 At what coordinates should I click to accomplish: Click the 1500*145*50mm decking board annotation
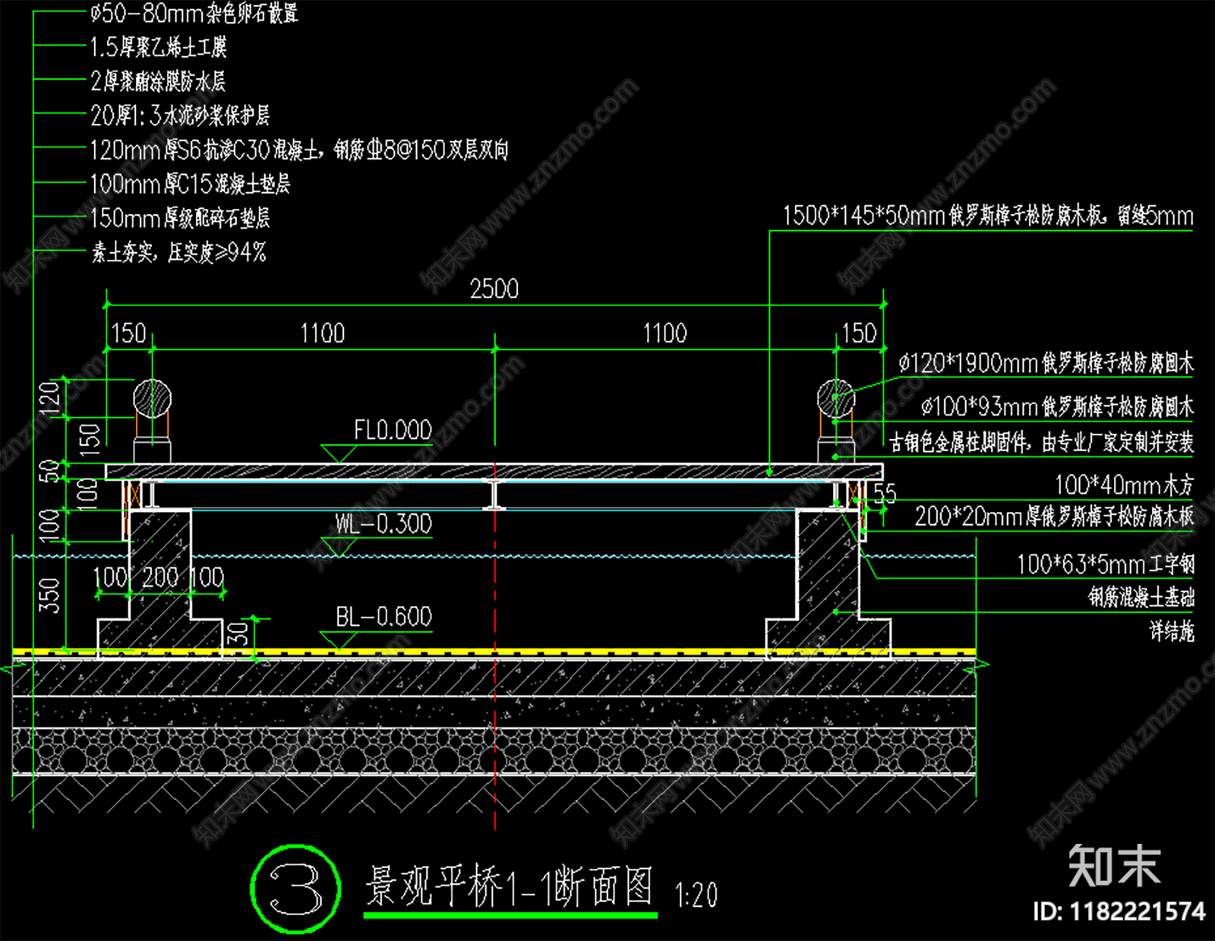click(988, 216)
